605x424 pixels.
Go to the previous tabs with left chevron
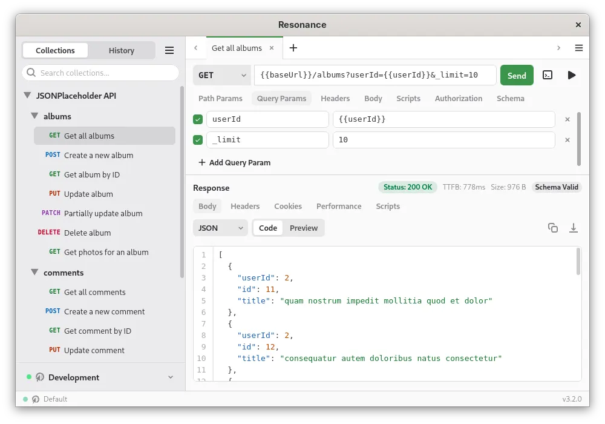[195, 48]
